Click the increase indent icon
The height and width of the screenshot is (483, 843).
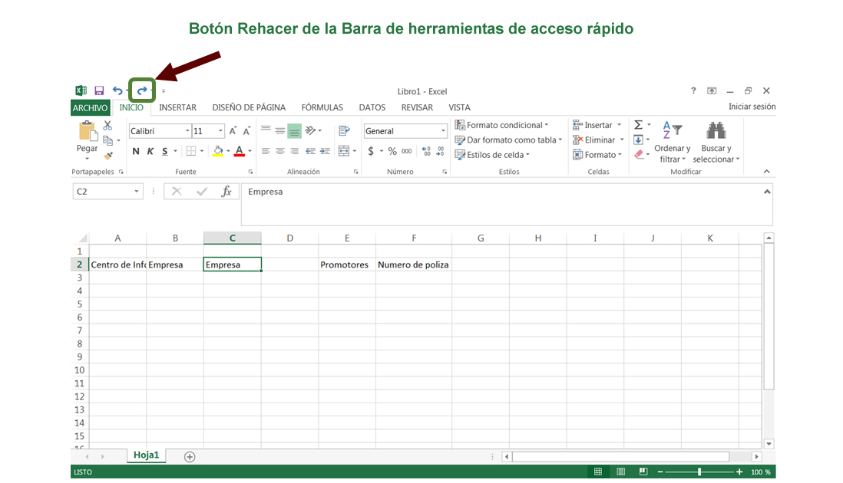coord(325,151)
